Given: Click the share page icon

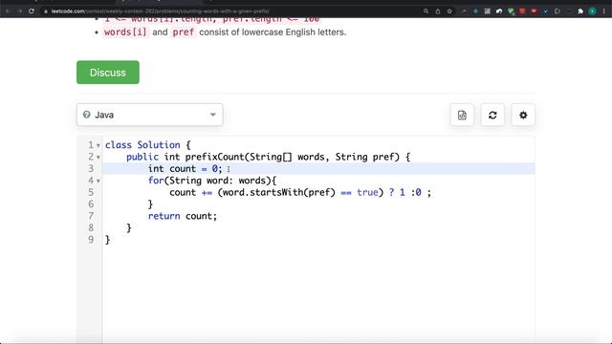Looking at the screenshot, I should (x=438, y=11).
